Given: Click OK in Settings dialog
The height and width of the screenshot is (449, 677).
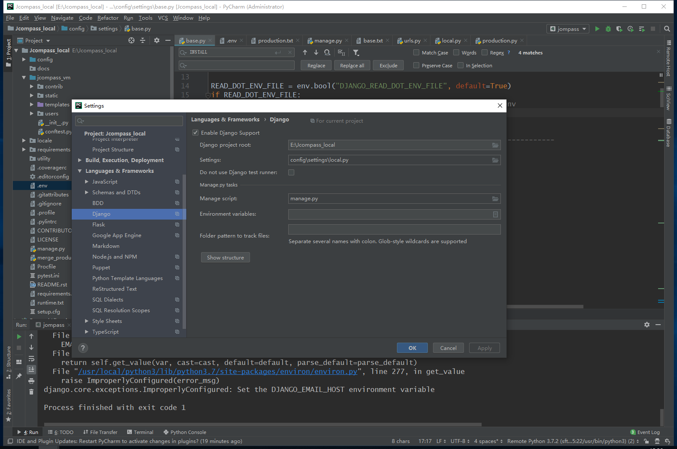Looking at the screenshot, I should (x=412, y=348).
